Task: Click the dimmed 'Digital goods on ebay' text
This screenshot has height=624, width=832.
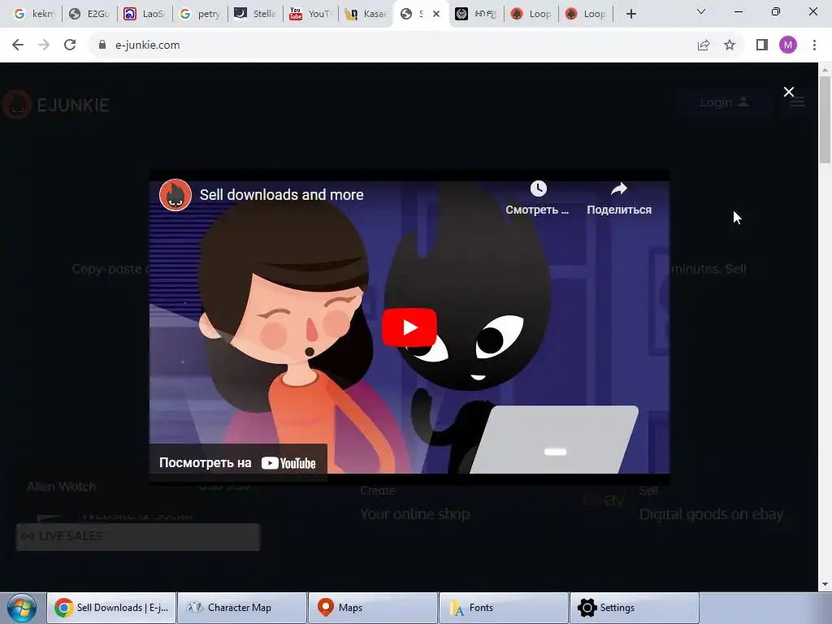Action: coord(711,514)
